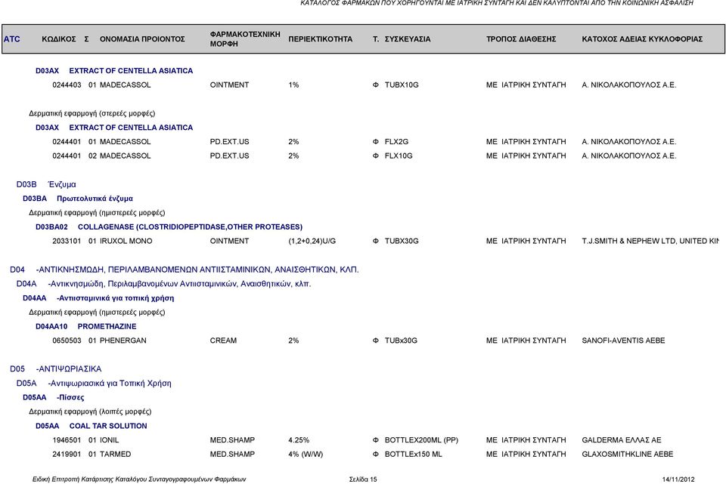Click the D05A Αντιψωριασικά για Τοπική Χρήση heading

pyautogui.click(x=94, y=384)
